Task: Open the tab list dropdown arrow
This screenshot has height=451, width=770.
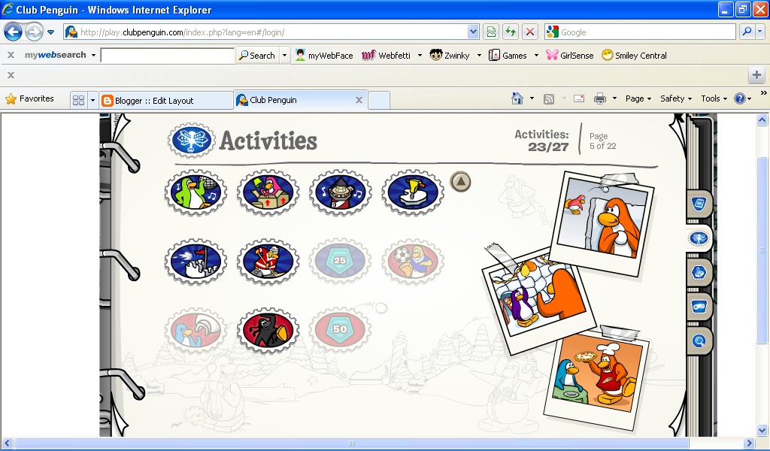Action: pyautogui.click(x=92, y=101)
